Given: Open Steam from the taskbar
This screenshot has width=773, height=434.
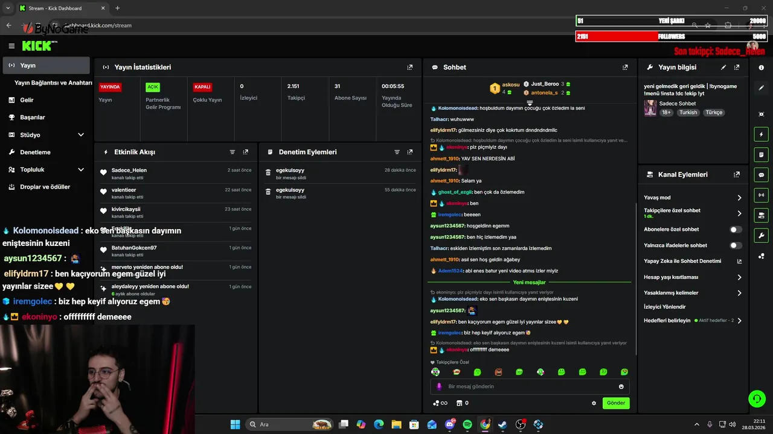Looking at the screenshot, I should 502,424.
